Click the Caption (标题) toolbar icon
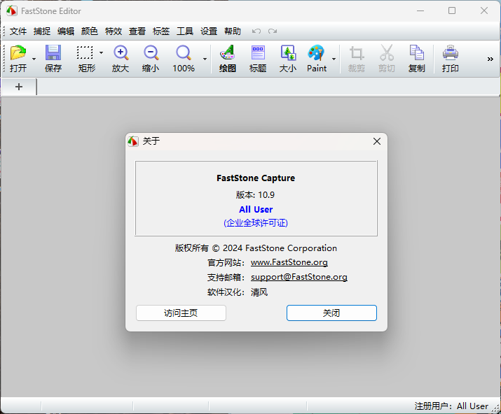 pyautogui.click(x=258, y=54)
